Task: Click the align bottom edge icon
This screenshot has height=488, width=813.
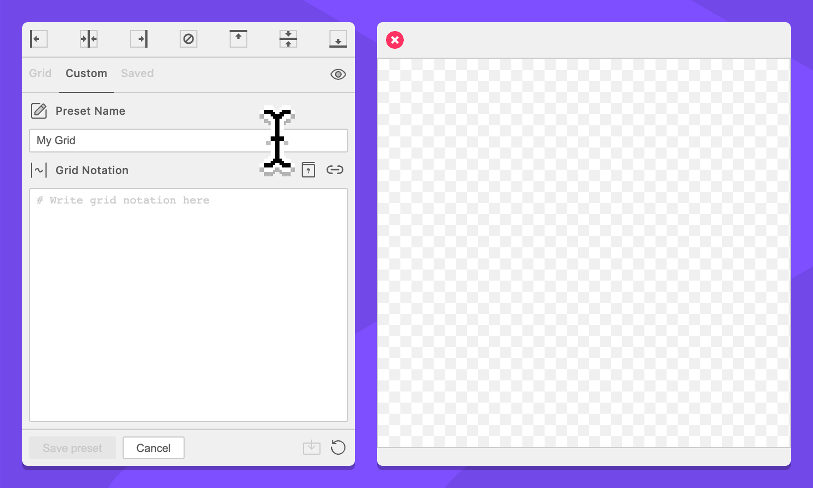Action: click(338, 39)
